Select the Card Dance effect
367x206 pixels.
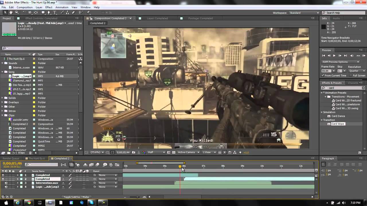(338, 116)
